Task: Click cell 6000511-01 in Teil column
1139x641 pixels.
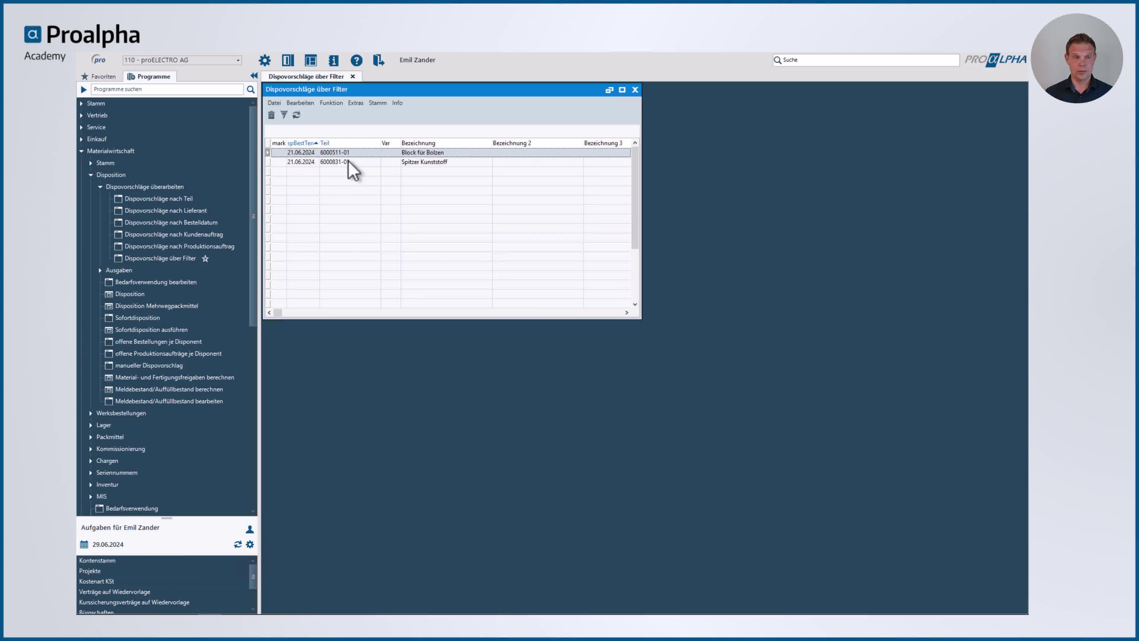Action: point(350,153)
